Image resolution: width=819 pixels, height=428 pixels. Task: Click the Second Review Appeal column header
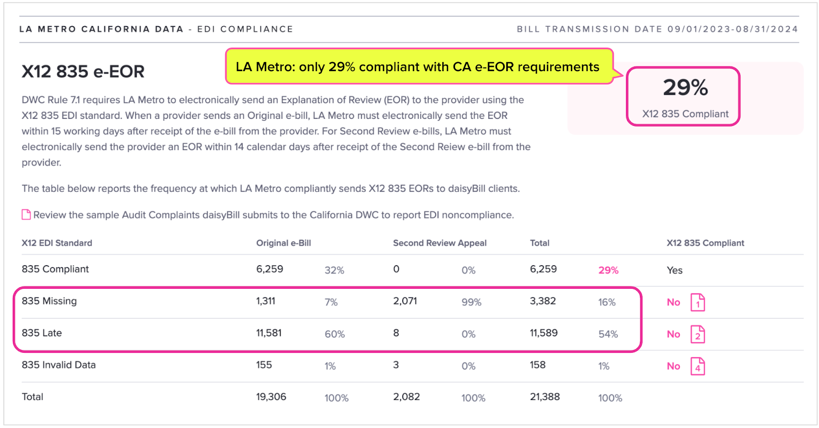[440, 243]
